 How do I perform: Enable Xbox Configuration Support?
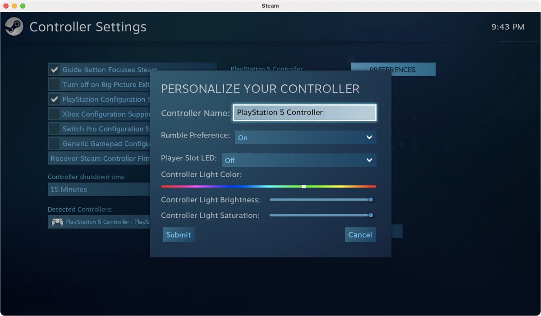pos(55,114)
